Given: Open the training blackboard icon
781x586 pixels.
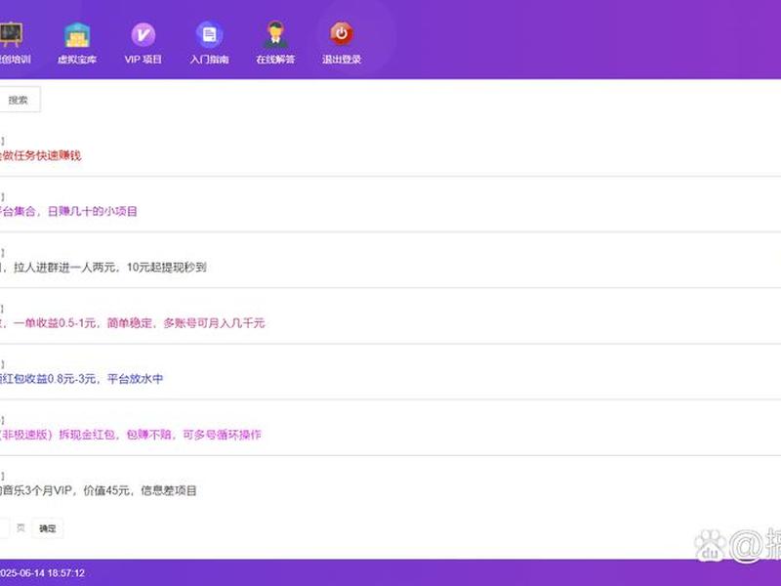Looking at the screenshot, I should coord(11,34).
